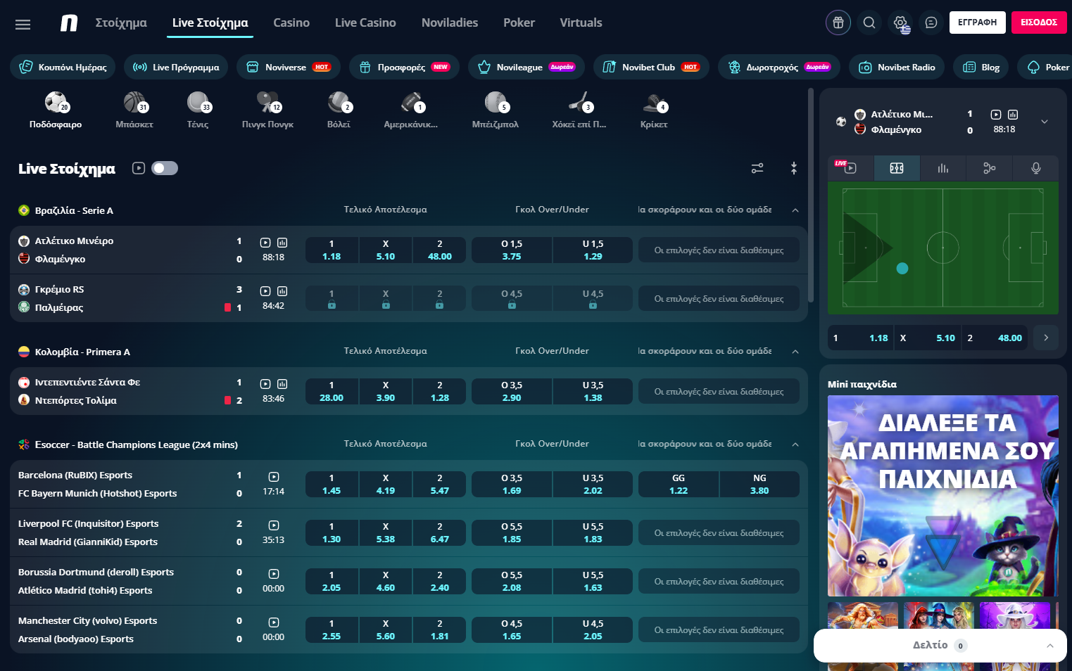Viewport: 1072px width, 671px height.
Task: Open the live chat support icon
Action: (931, 23)
